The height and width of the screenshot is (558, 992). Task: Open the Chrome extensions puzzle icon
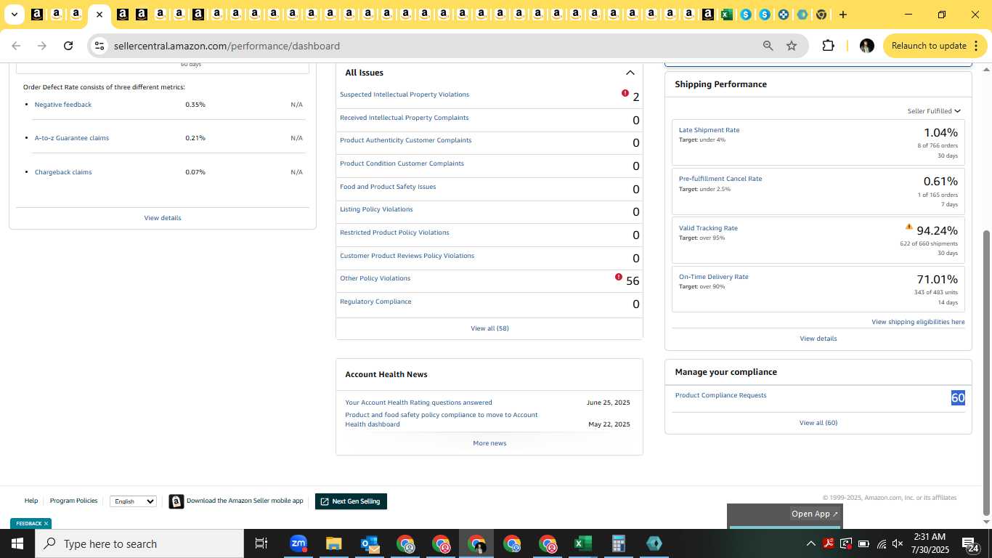(828, 46)
